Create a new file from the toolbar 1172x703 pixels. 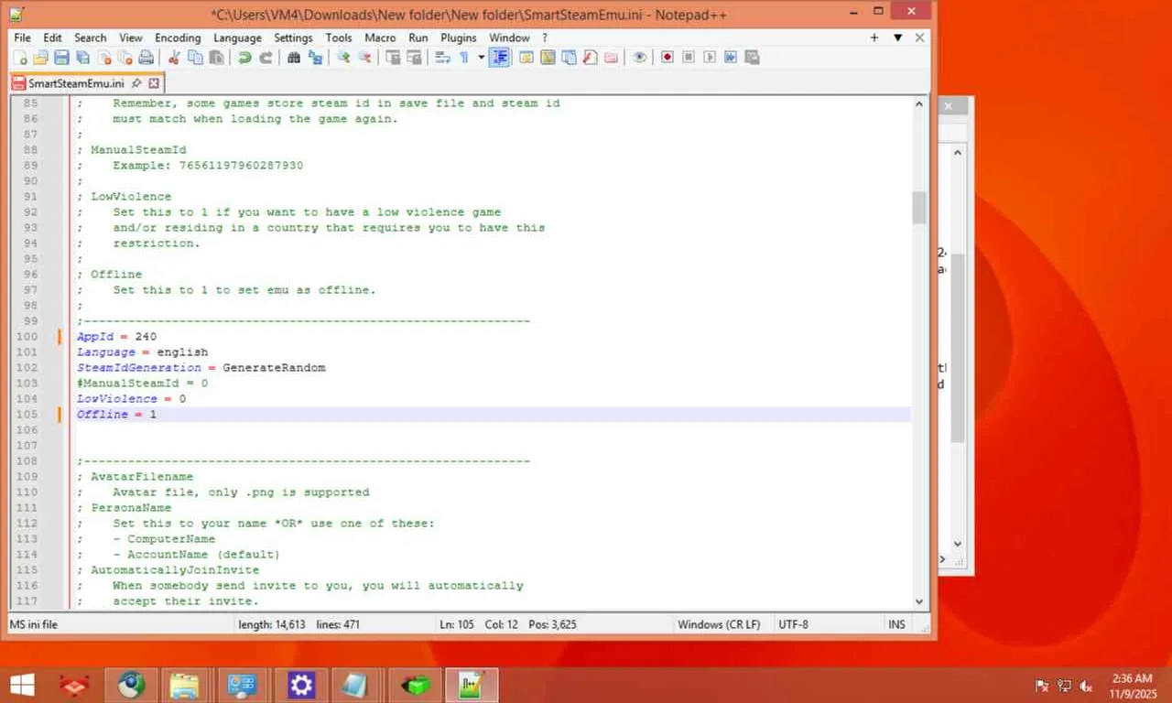(x=20, y=58)
